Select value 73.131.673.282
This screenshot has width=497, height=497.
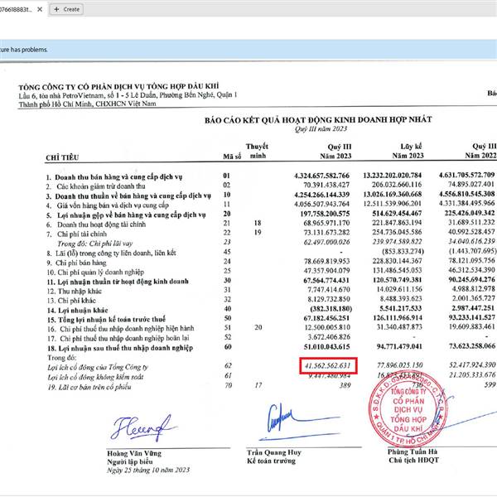coord(326,232)
